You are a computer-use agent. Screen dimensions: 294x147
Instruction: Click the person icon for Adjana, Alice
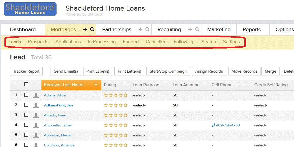click(36, 95)
